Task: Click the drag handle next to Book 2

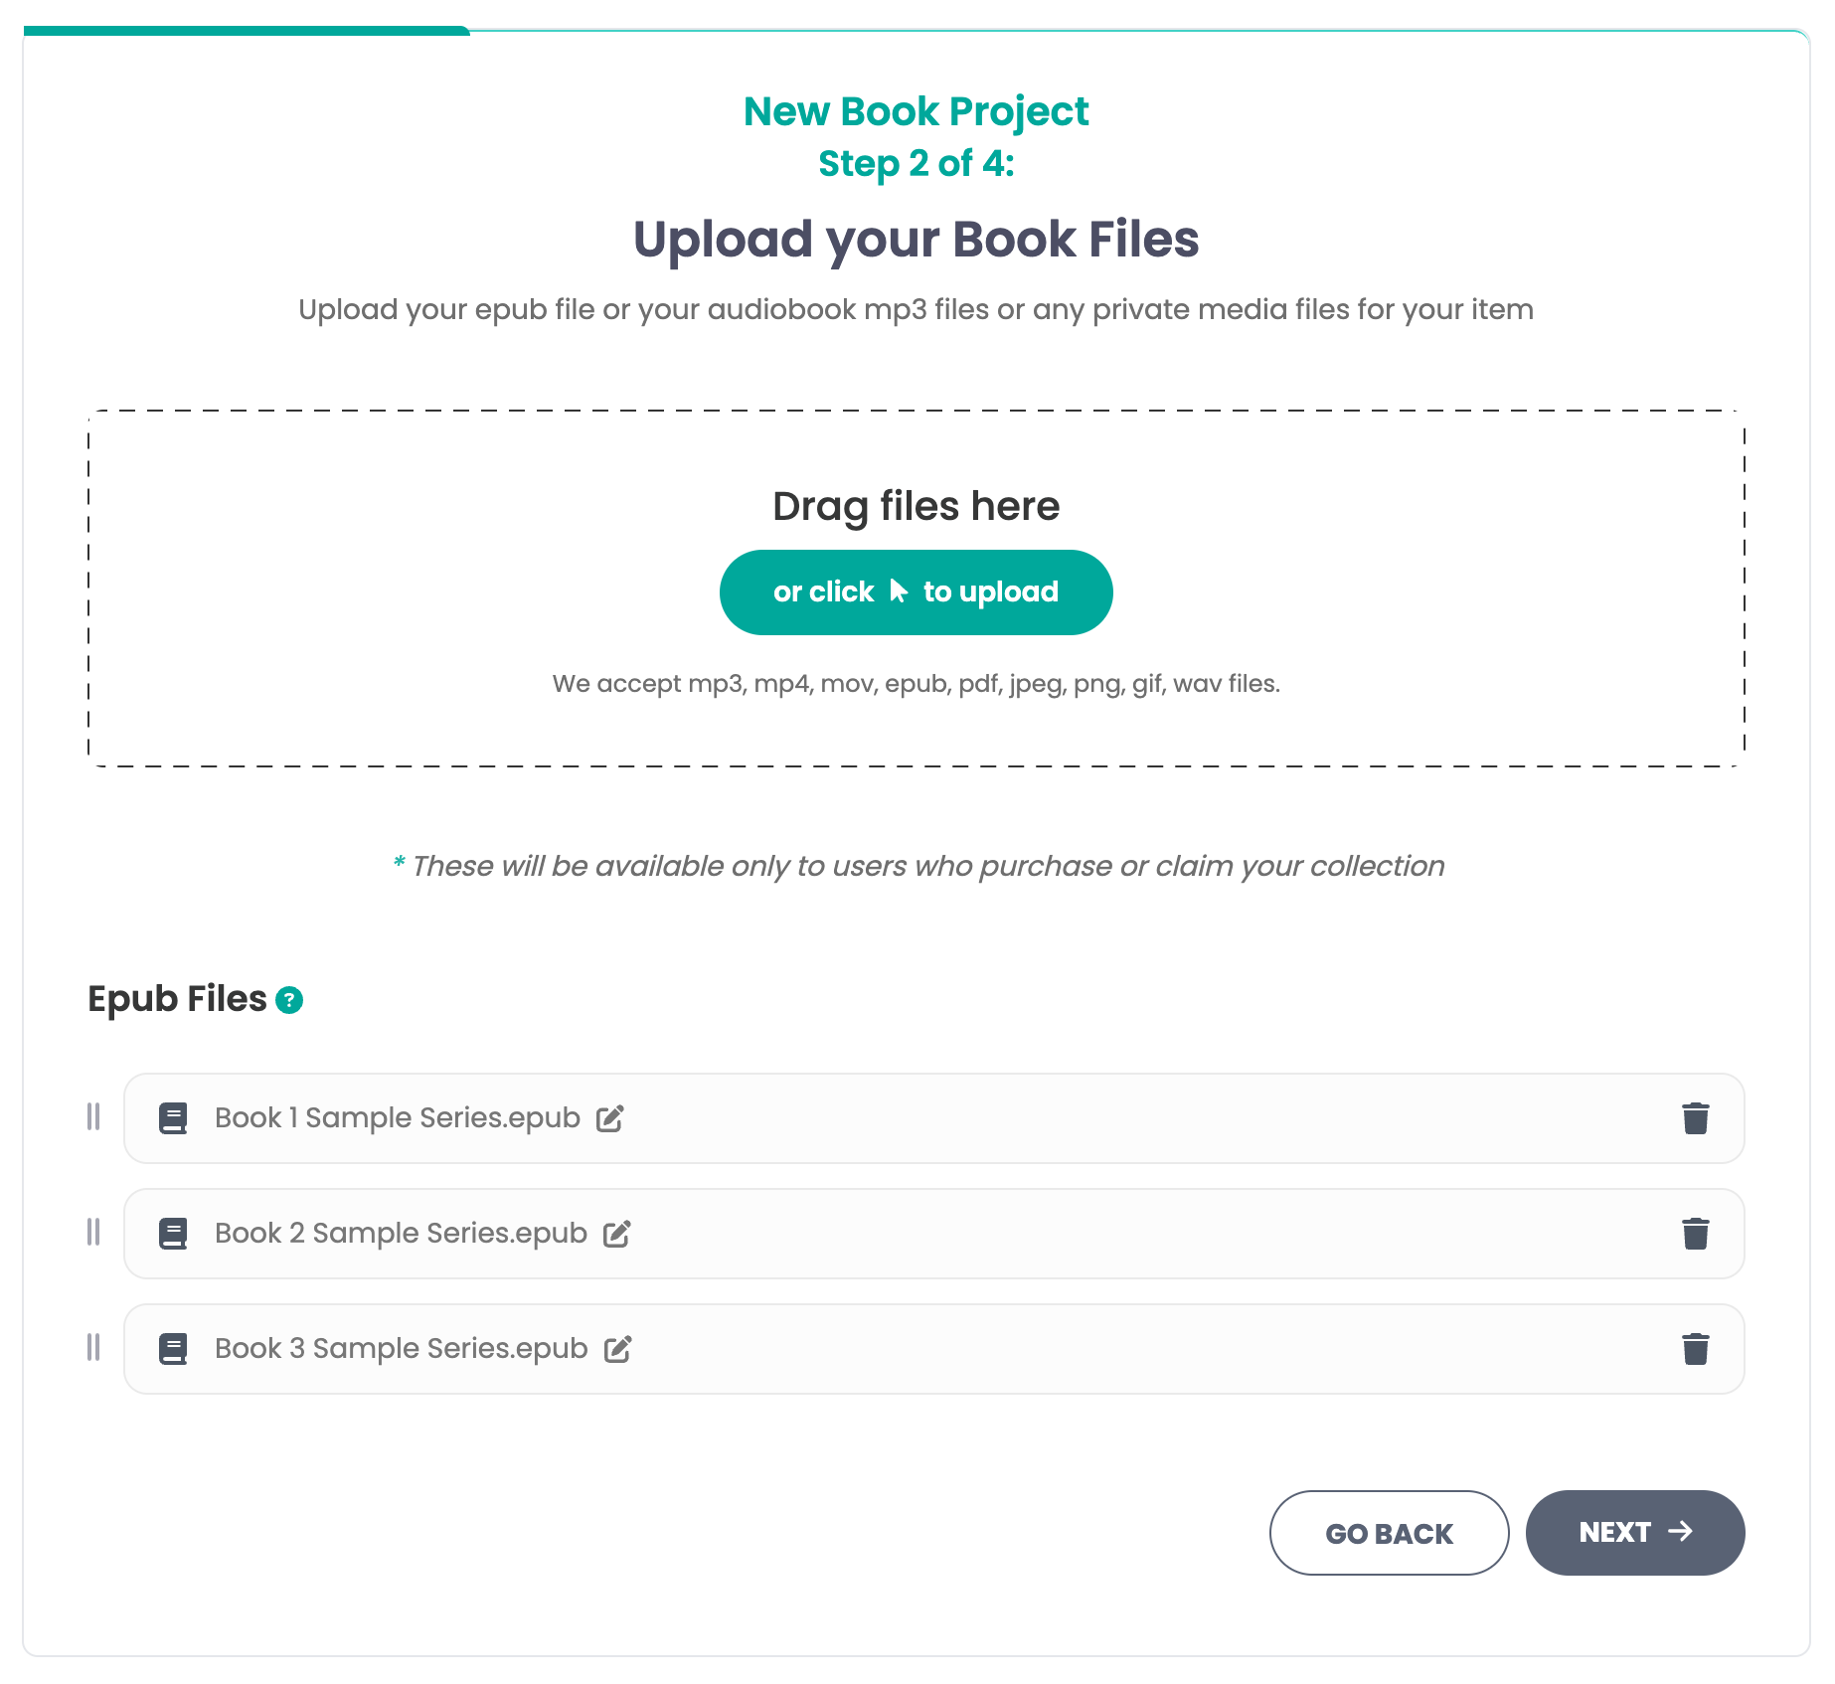Action: coord(94,1233)
